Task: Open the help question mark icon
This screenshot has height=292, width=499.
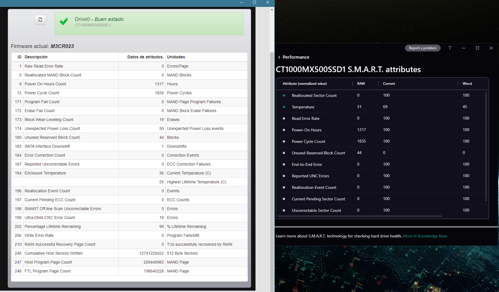Action: click(450, 48)
